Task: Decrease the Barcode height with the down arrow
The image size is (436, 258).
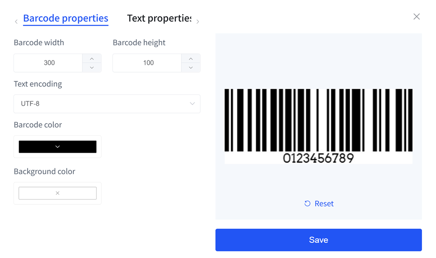Action: [x=191, y=67]
